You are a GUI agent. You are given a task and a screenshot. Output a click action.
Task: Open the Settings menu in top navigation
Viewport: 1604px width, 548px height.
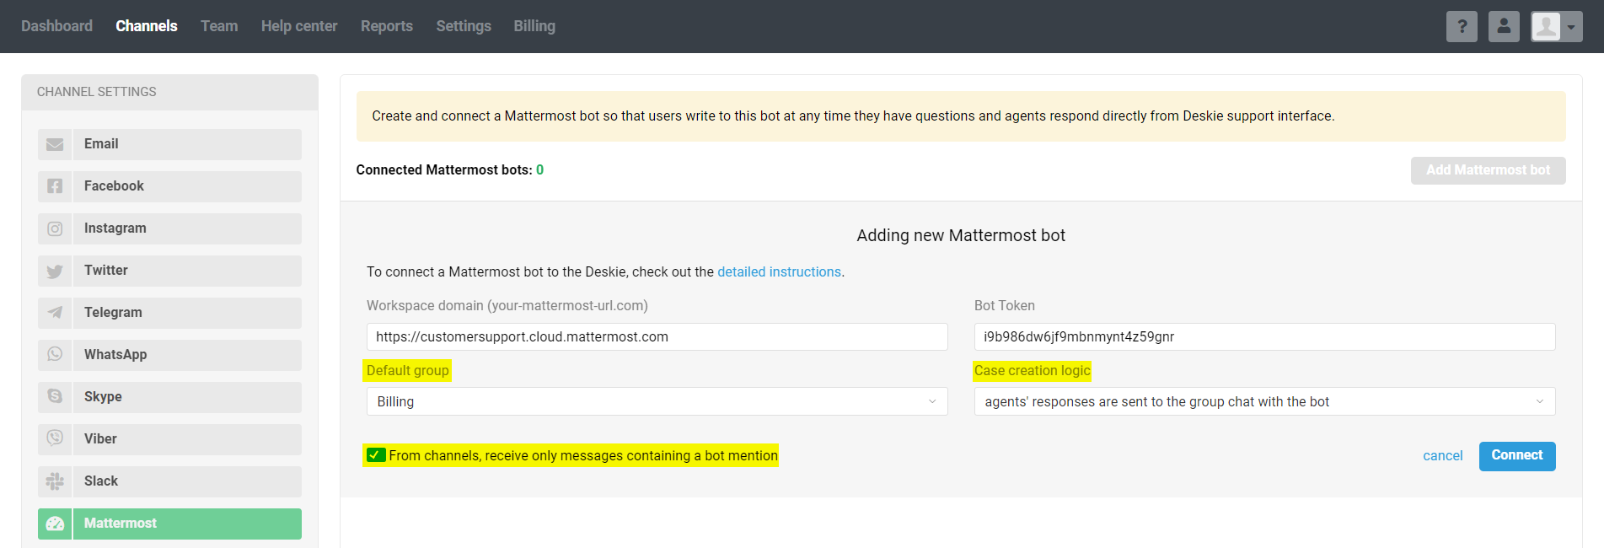pos(463,26)
